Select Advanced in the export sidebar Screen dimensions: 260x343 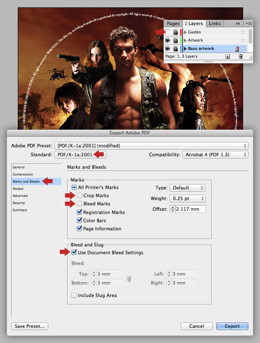pos(20,196)
